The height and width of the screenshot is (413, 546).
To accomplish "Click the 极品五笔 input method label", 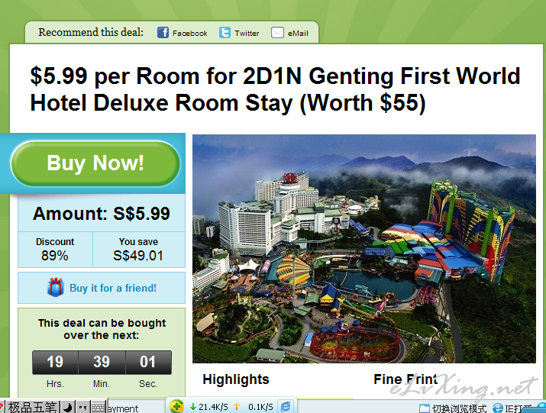I will [x=32, y=407].
